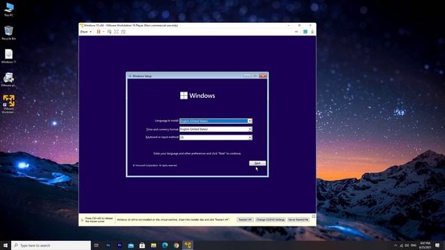Viewport: 445px width, 250px height.
Task: Show hidden system tray icons
Action: (x=396, y=245)
